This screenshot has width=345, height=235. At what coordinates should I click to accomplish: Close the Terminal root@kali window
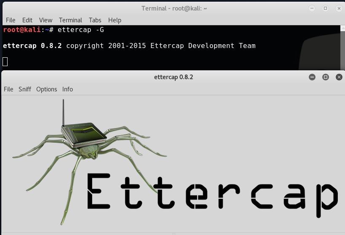(339, 8)
